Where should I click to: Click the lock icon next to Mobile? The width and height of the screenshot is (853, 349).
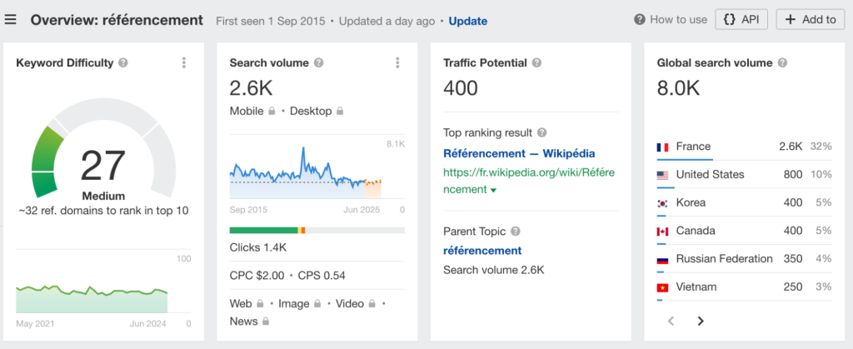tap(271, 111)
